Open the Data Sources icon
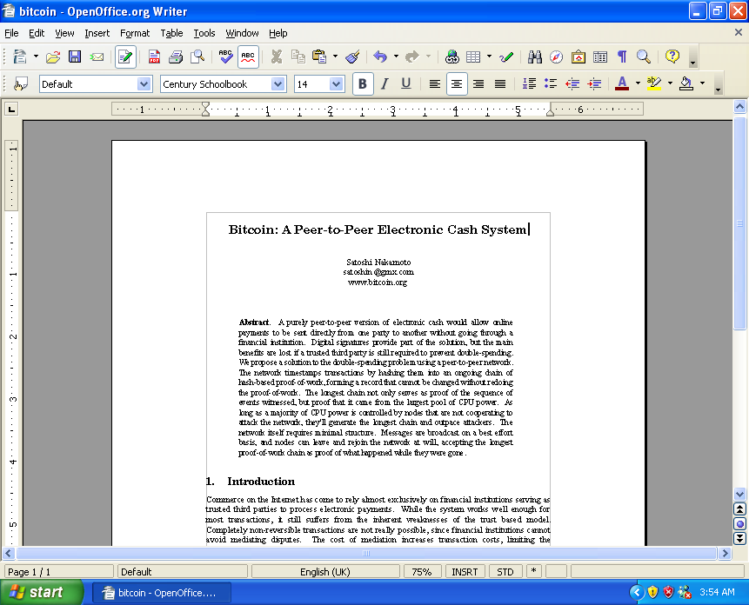Viewport: 749px width, 605px height. point(600,57)
